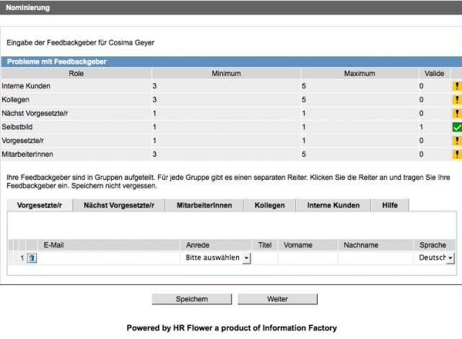Click green checkmark icon for Selbstbild
Screen dimensions: 462x339
point(456,127)
